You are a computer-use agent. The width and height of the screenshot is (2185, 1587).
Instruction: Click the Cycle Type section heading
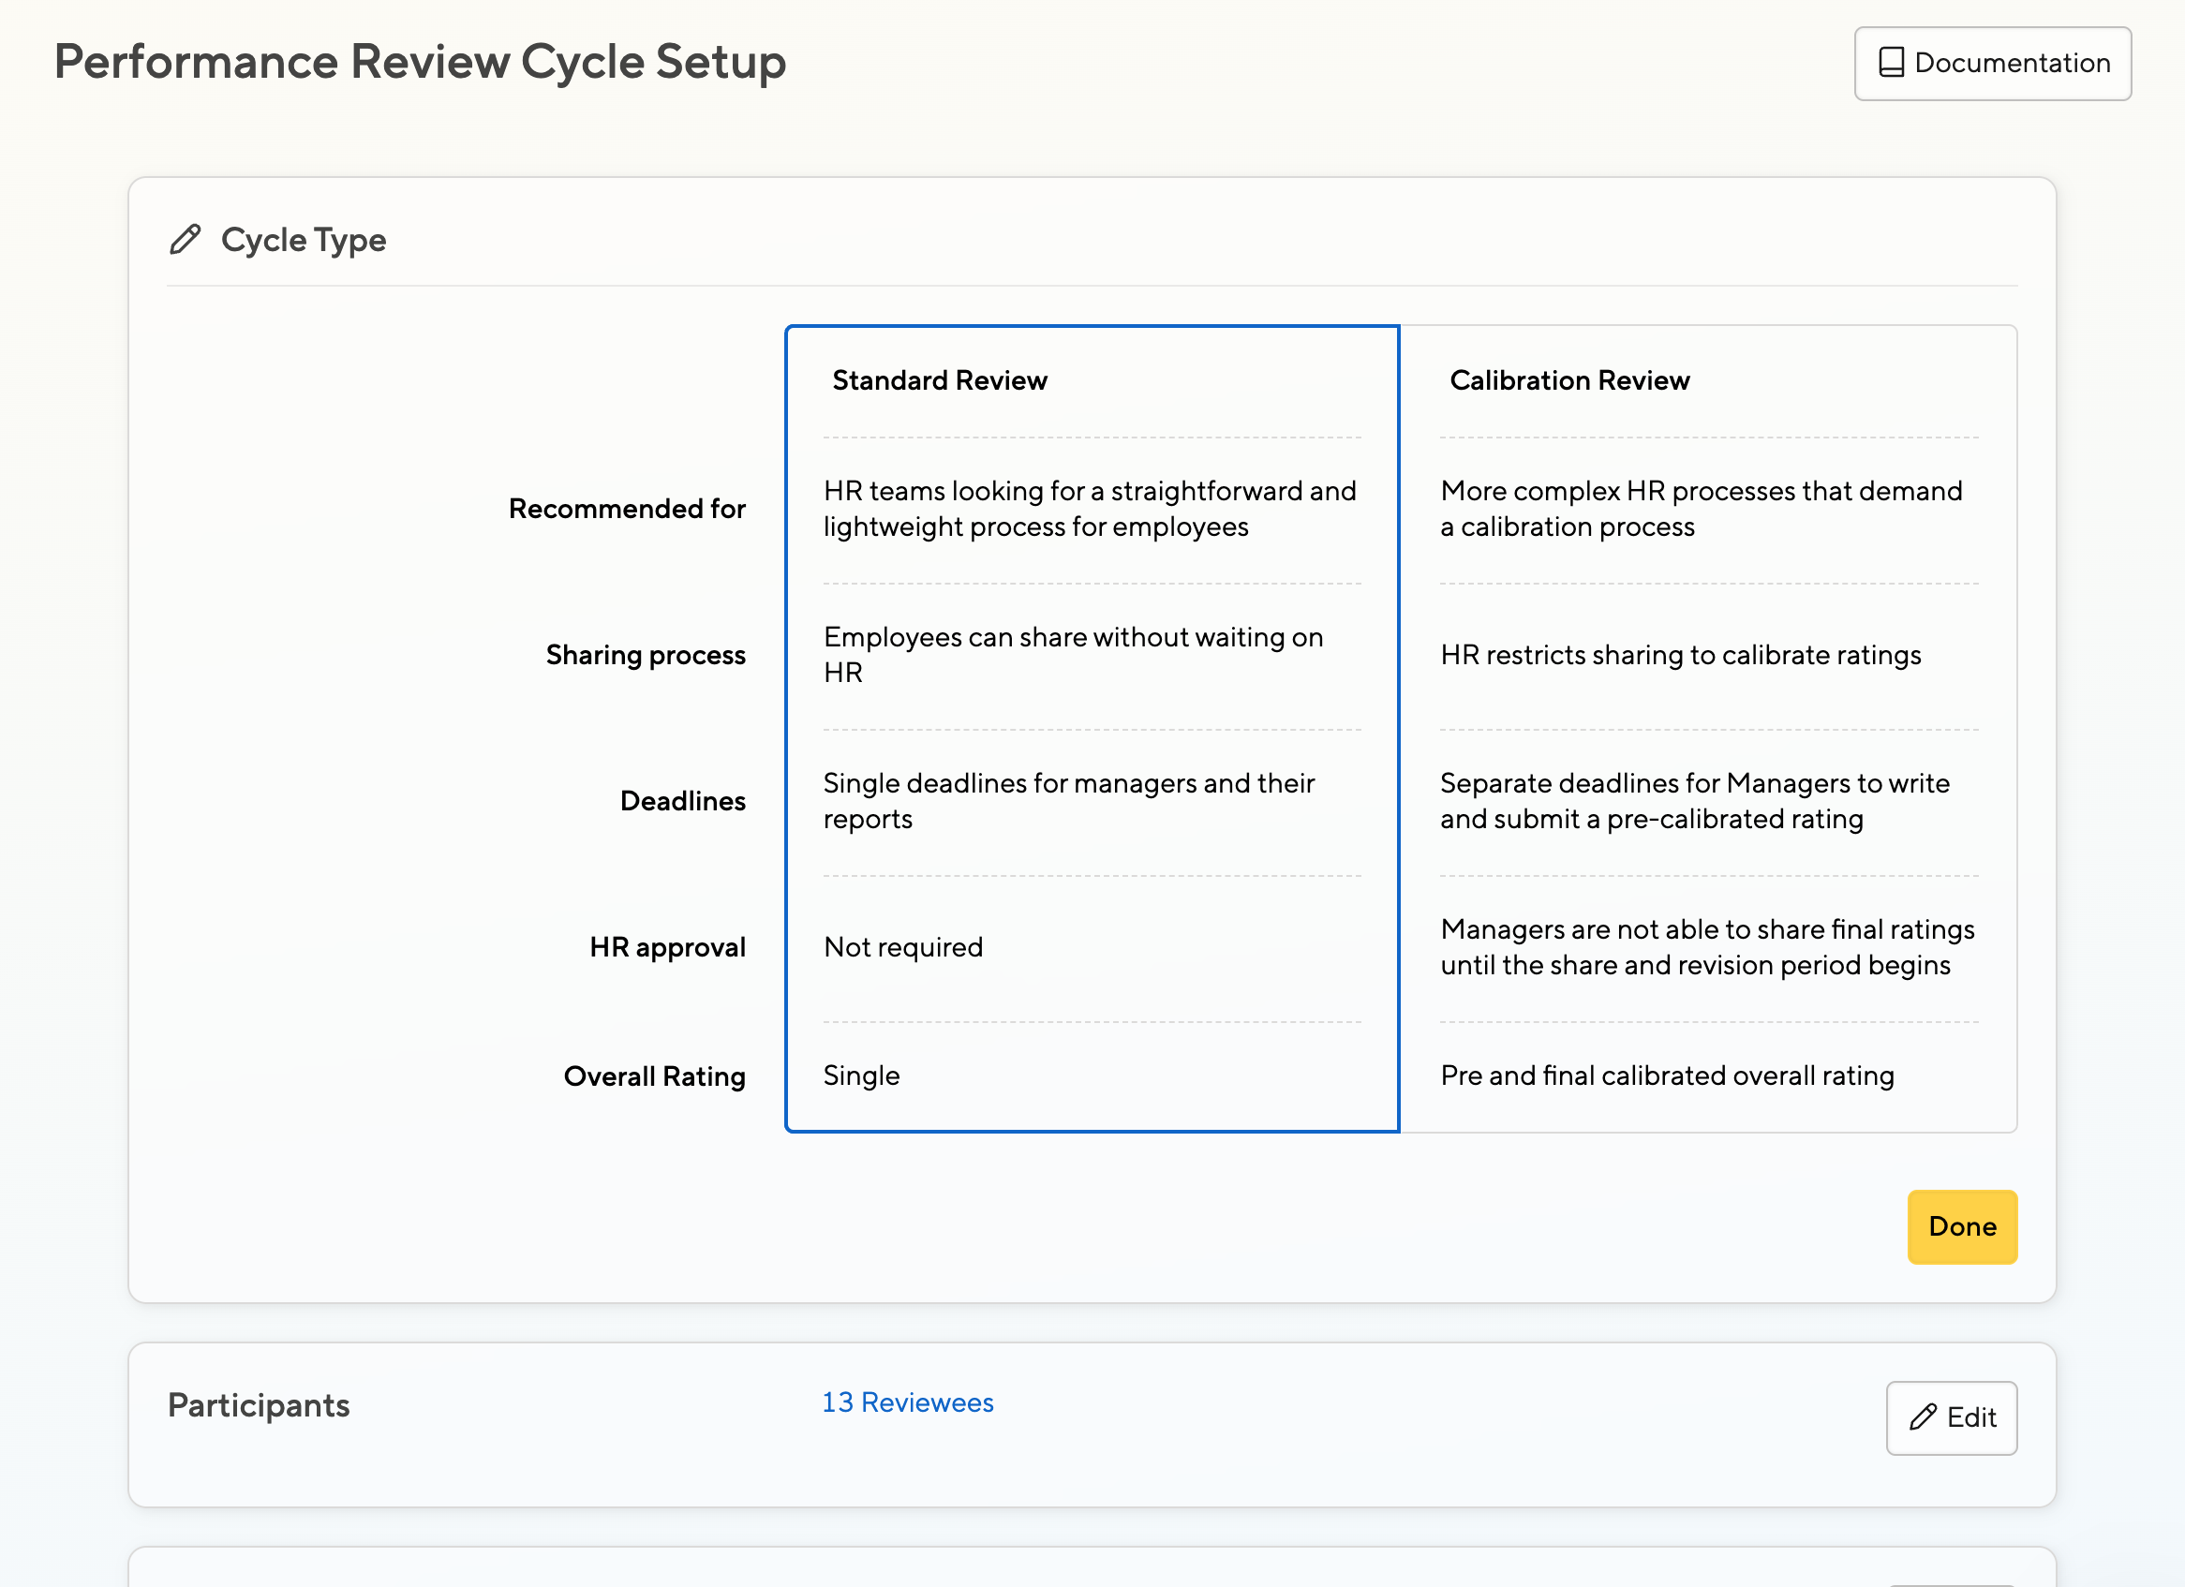(x=303, y=240)
